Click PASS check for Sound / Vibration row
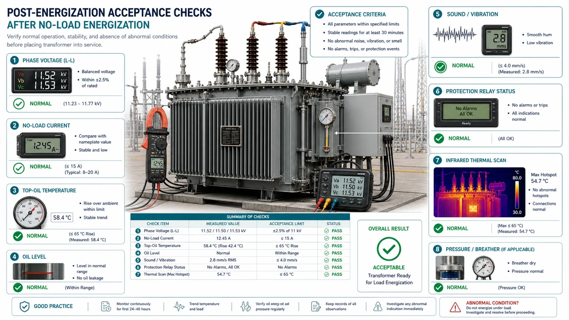 pyautogui.click(x=326, y=260)
